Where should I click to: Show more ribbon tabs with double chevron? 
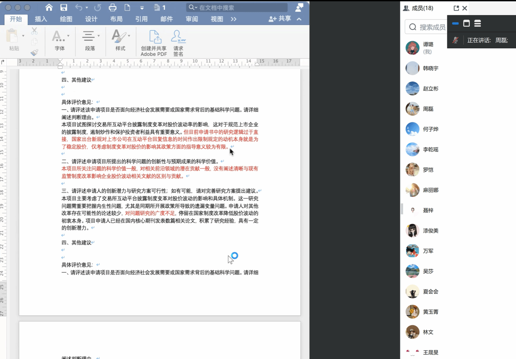pyautogui.click(x=234, y=19)
